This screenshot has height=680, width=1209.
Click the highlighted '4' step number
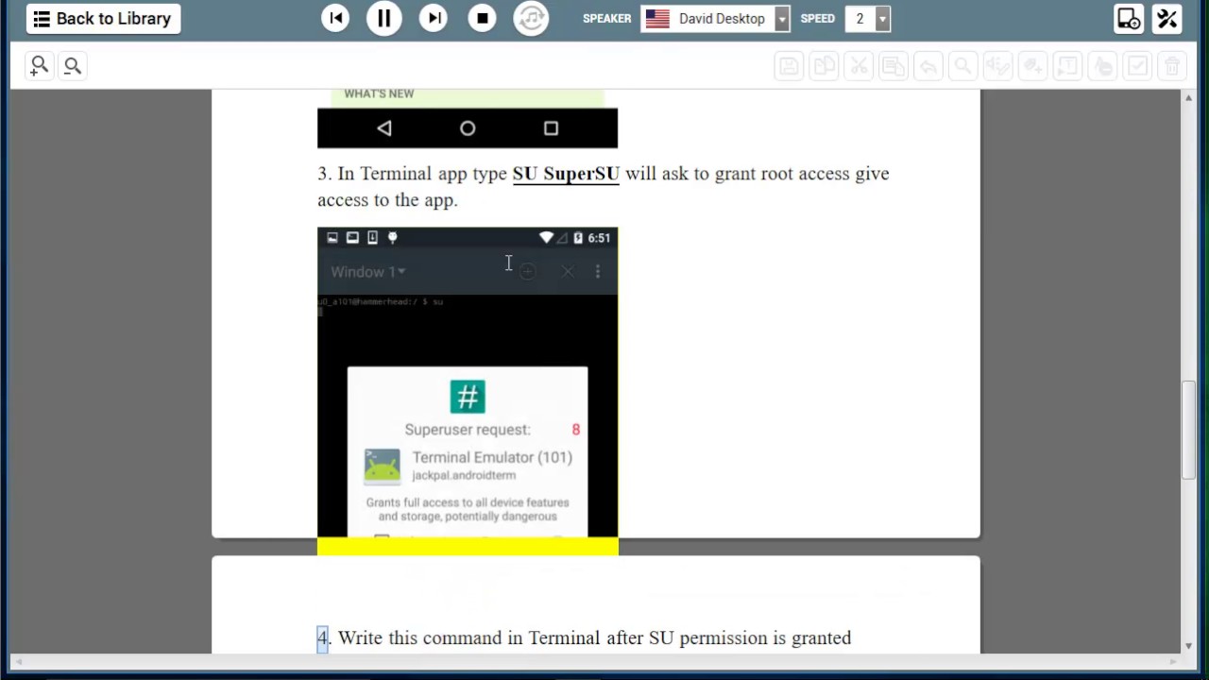tap(322, 638)
